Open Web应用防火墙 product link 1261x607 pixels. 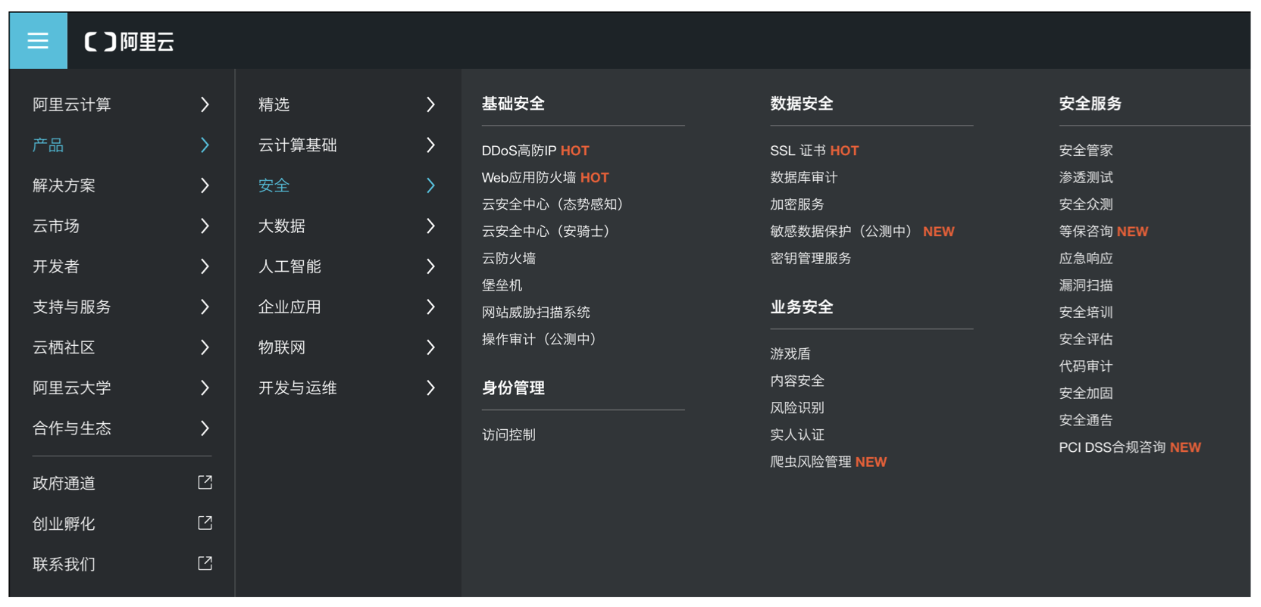[529, 177]
